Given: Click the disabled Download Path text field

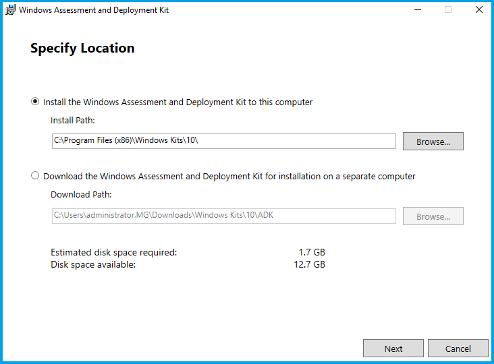Looking at the screenshot, I should click(223, 216).
